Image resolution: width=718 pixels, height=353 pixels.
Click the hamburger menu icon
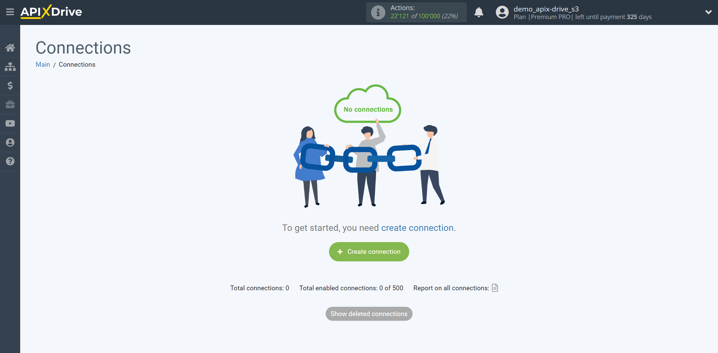pos(10,12)
